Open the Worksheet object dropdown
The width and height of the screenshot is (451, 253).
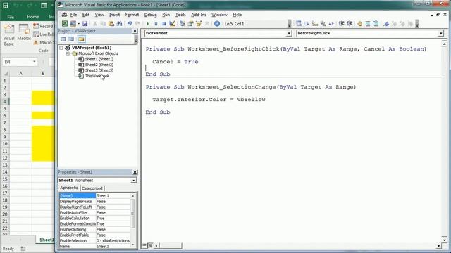pos(288,33)
